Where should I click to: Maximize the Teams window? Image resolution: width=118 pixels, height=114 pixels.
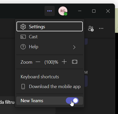(94, 11)
